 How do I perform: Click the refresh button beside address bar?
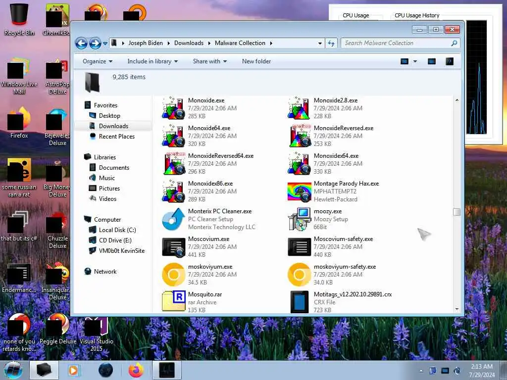tap(331, 43)
